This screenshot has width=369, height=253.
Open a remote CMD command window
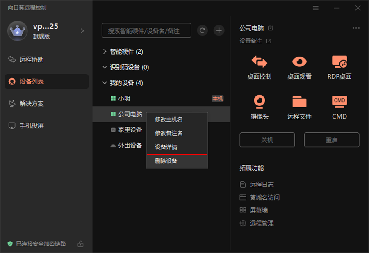pos(339,107)
